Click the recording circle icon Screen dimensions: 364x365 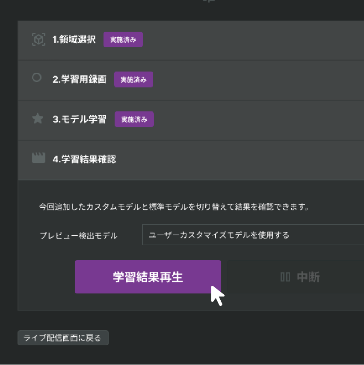(x=37, y=78)
